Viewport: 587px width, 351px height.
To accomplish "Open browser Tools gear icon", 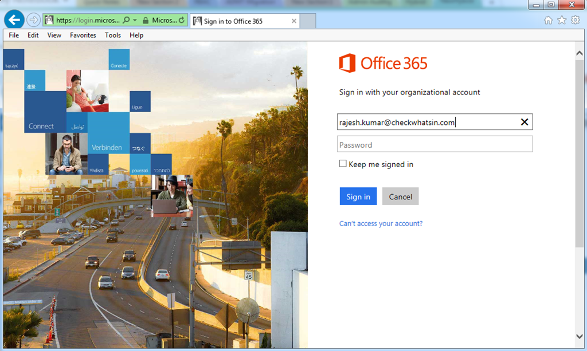I will pyautogui.click(x=576, y=20).
